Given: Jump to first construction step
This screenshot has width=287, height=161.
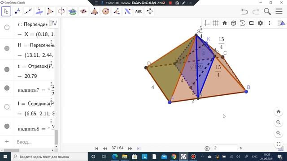Looking at the screenshot, I should click(96, 148).
